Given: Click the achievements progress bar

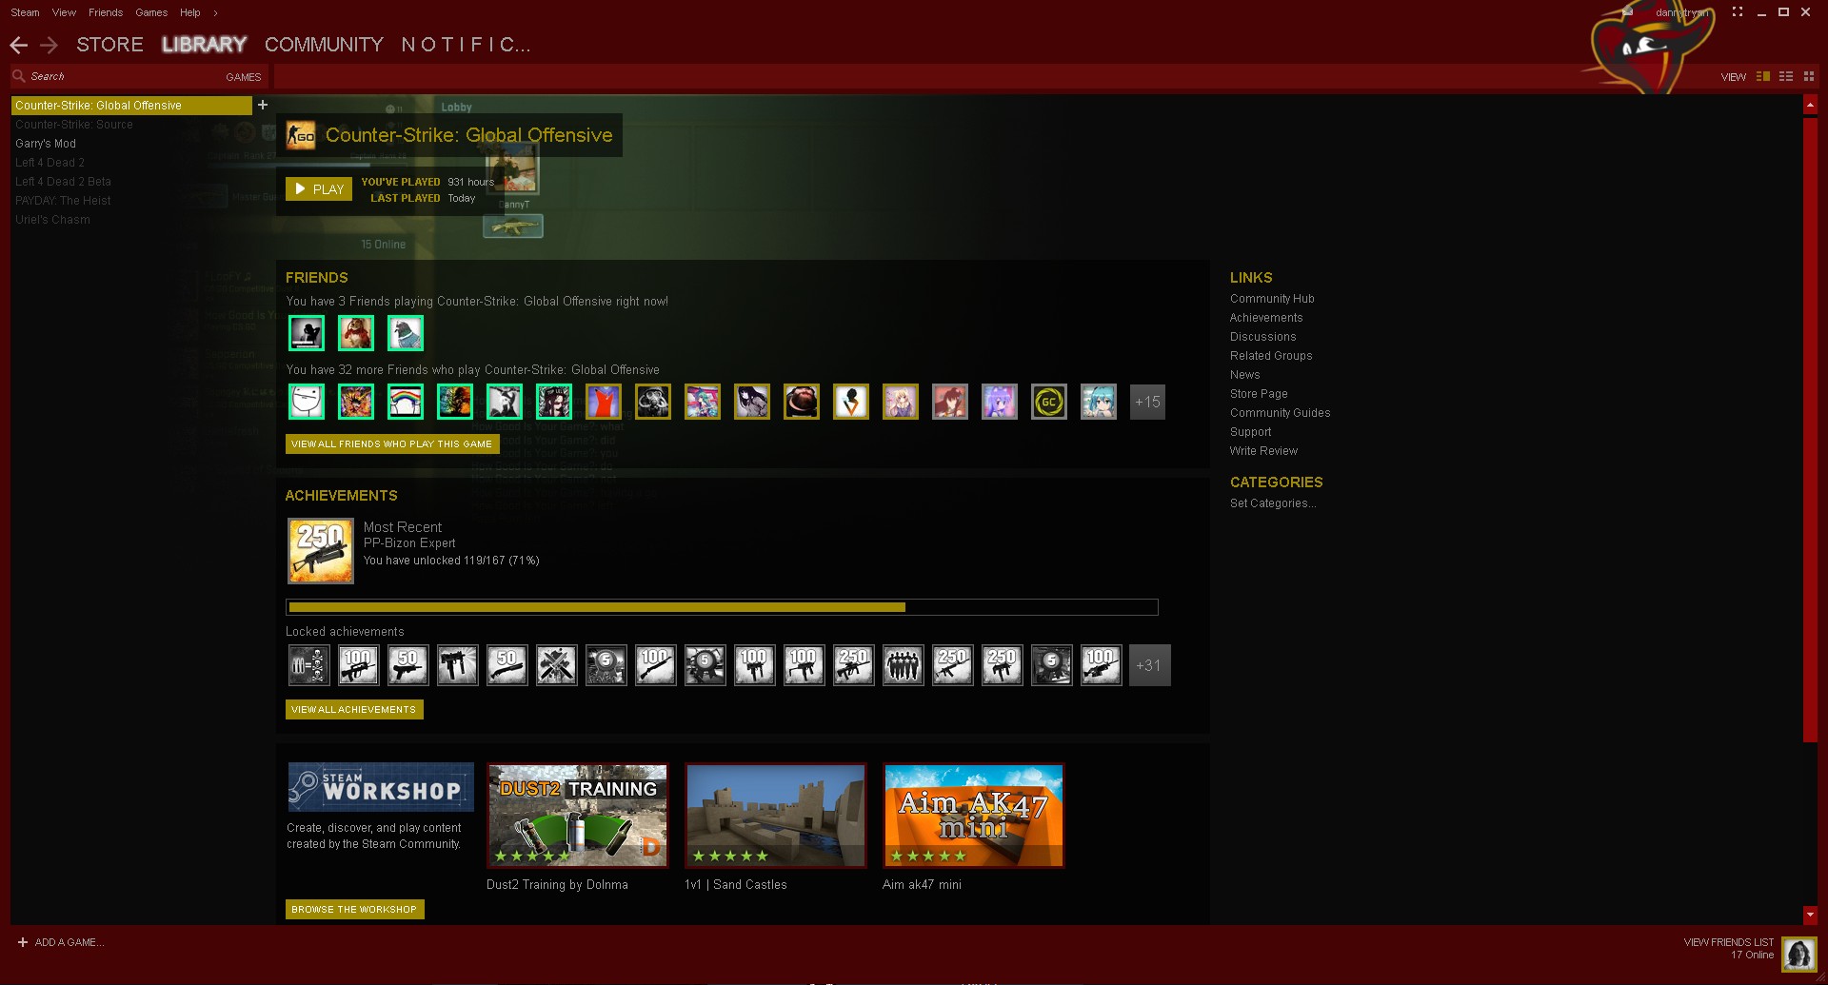Looking at the screenshot, I should tap(722, 607).
